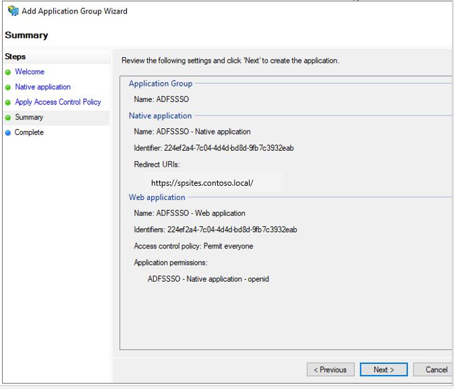454x389 pixels.
Task: Click the 'Review the following settings' instruction text
Action: (230, 61)
